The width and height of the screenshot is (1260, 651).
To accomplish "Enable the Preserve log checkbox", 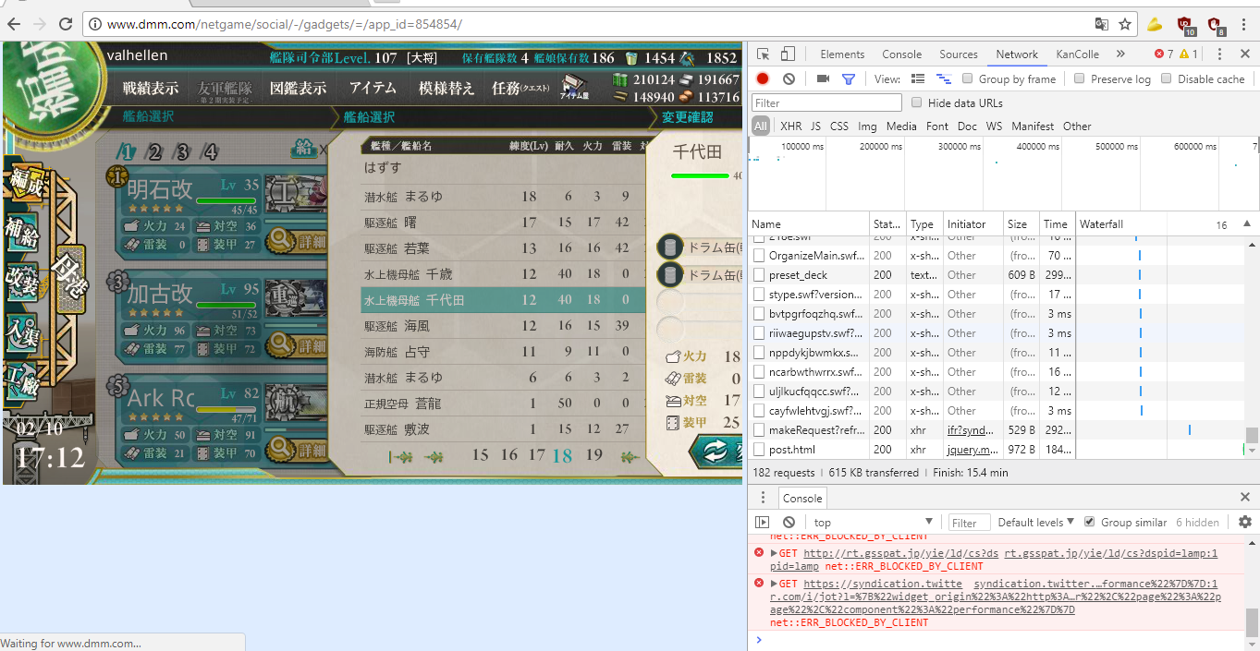I will 1079,79.
